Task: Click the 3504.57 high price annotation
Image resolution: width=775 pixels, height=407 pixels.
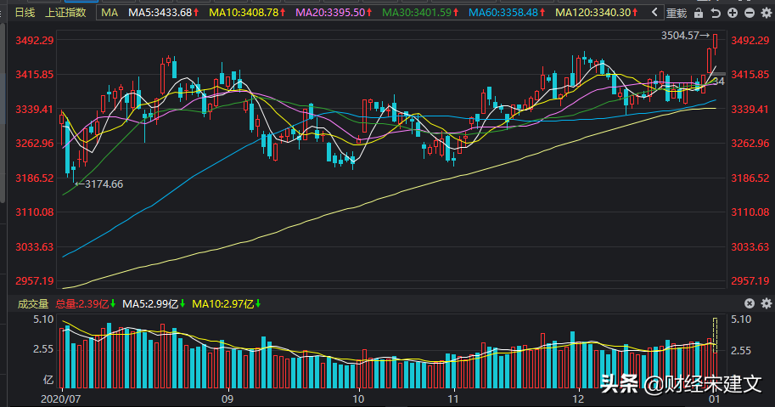Action: (x=680, y=36)
